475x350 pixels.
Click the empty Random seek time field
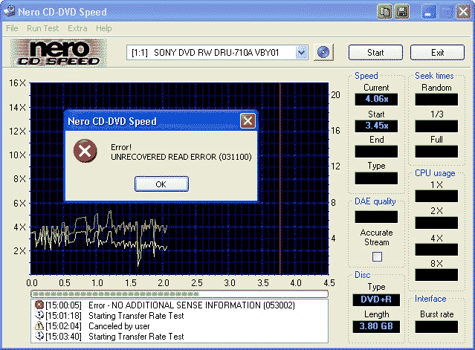[436, 100]
